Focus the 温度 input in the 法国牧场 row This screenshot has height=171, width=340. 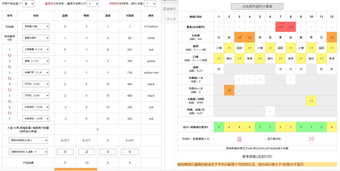(x=108, y=152)
